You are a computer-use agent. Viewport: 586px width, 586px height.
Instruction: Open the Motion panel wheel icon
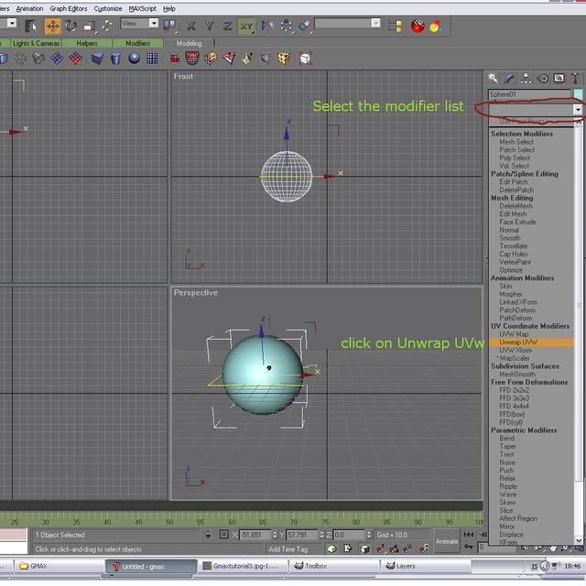pos(543,79)
